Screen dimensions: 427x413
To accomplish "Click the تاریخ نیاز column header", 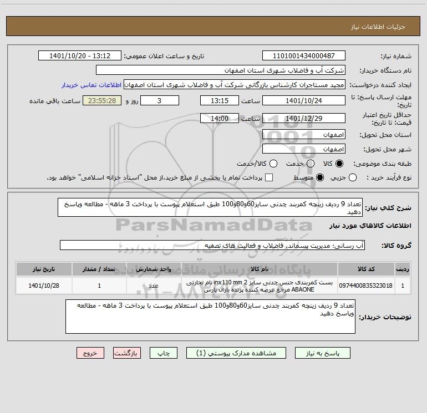I will point(44,269).
